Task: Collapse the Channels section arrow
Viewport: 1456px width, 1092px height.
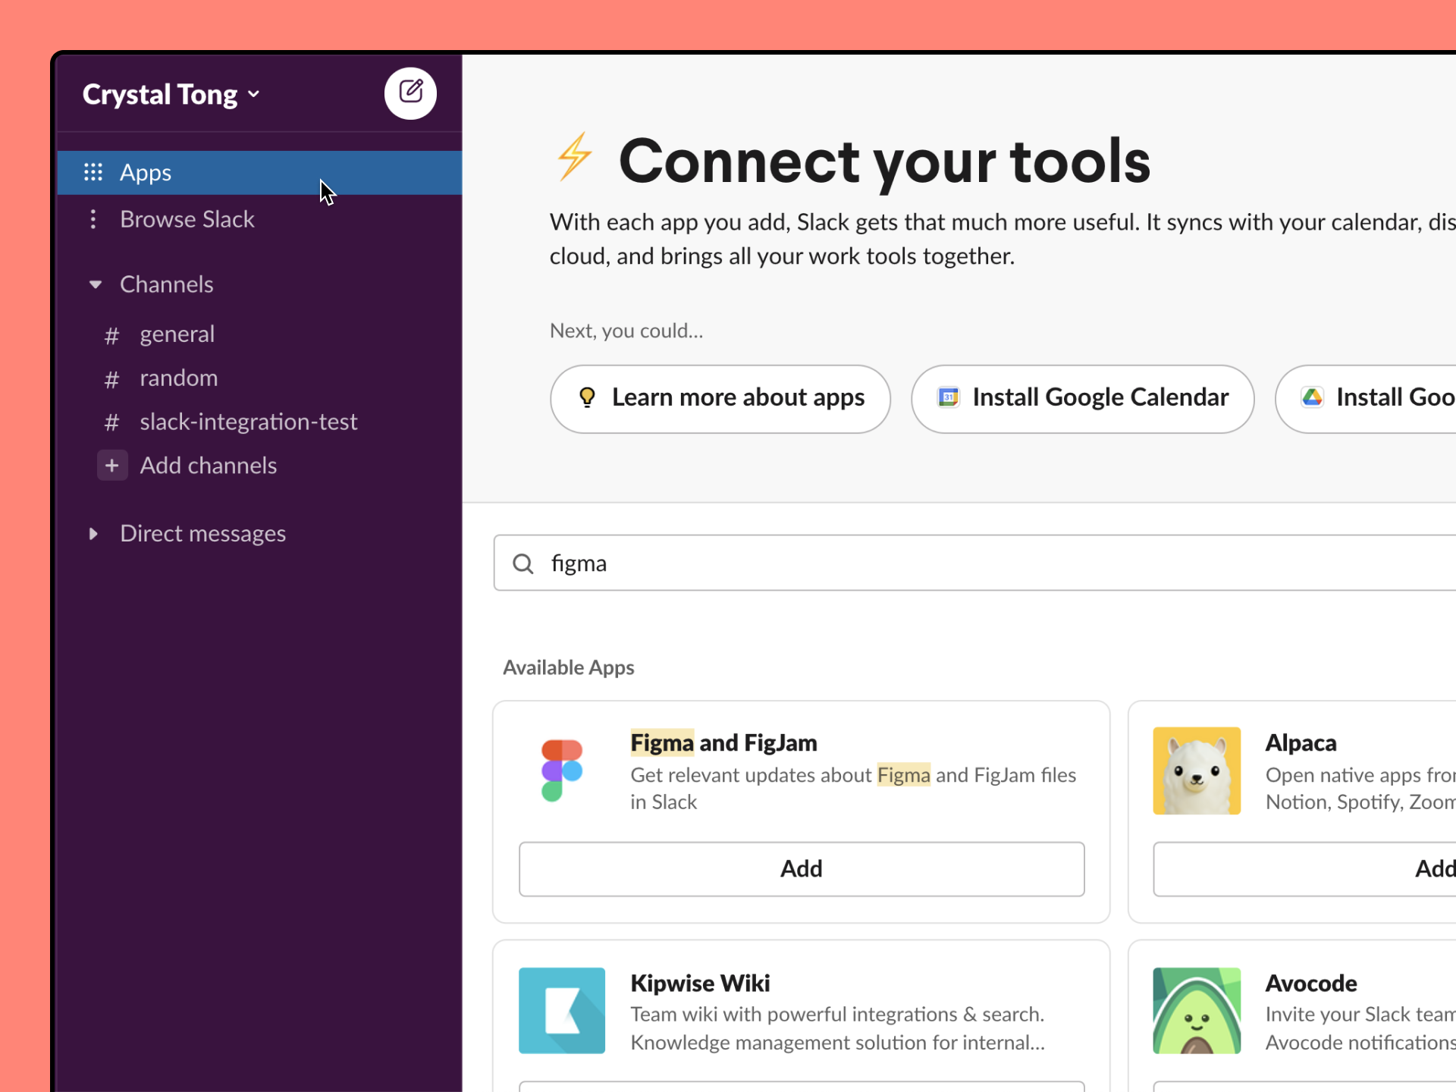Action: [x=95, y=284]
